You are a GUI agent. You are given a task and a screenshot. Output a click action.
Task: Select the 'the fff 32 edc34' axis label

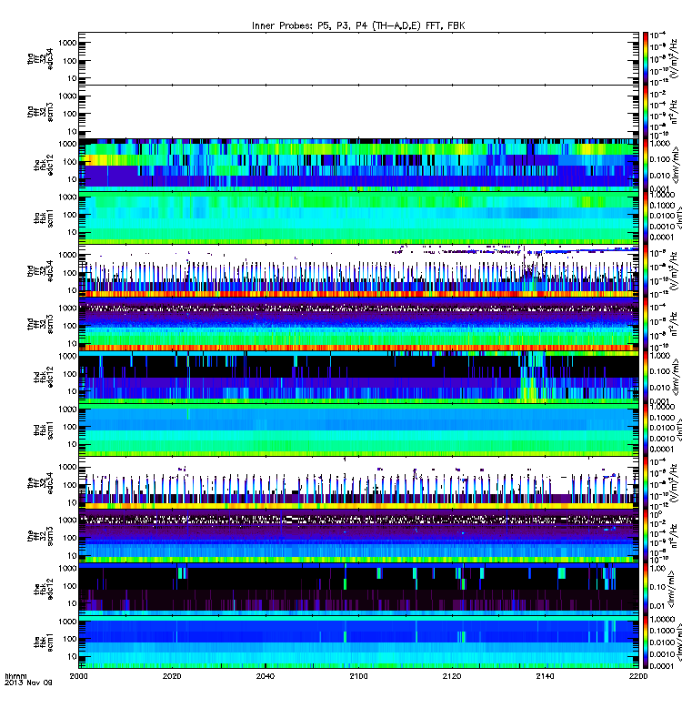click(40, 483)
